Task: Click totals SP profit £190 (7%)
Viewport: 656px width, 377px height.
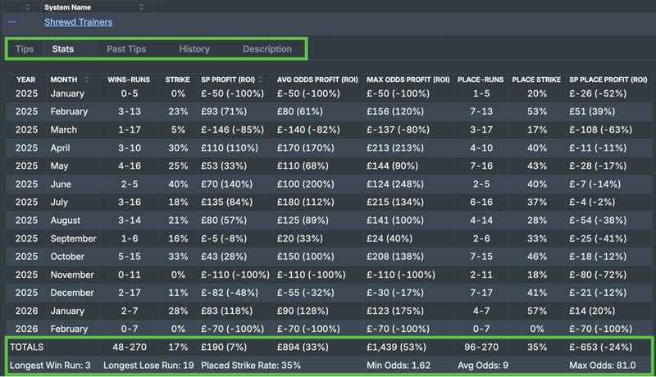Action: click(x=224, y=347)
